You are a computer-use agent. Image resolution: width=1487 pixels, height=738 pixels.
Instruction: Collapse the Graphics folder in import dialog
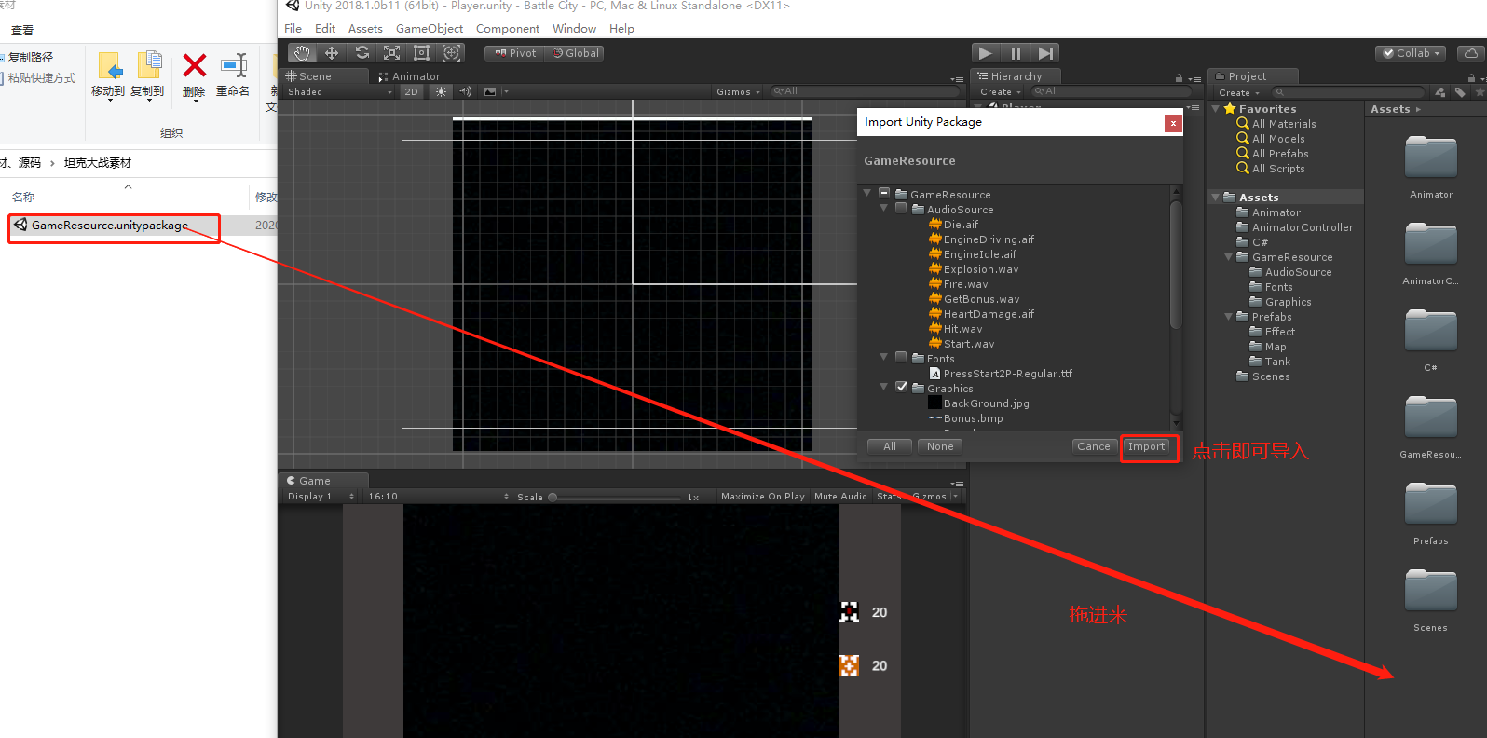coord(884,388)
